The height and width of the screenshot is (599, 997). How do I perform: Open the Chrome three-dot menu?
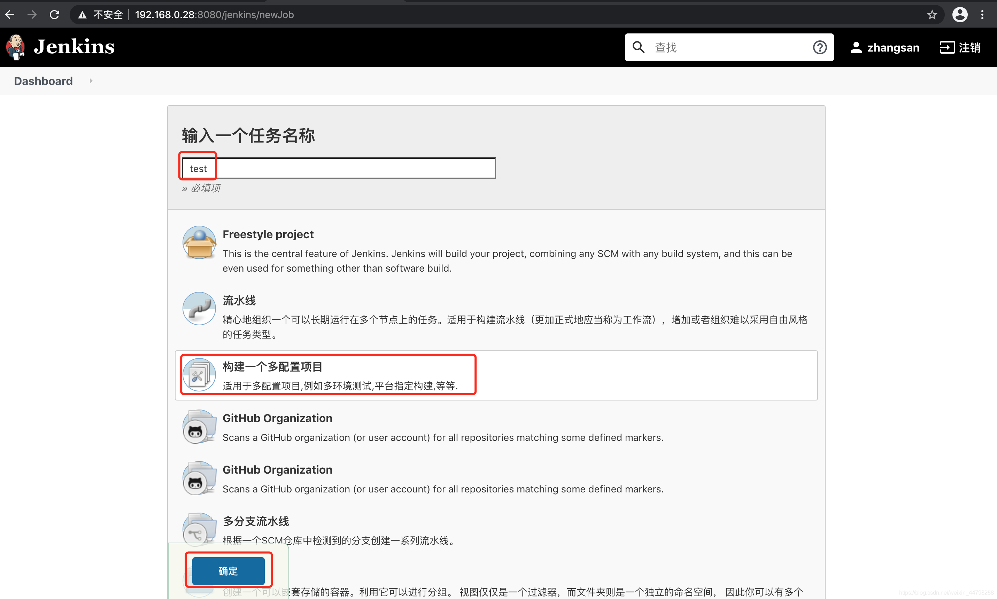[x=982, y=15]
